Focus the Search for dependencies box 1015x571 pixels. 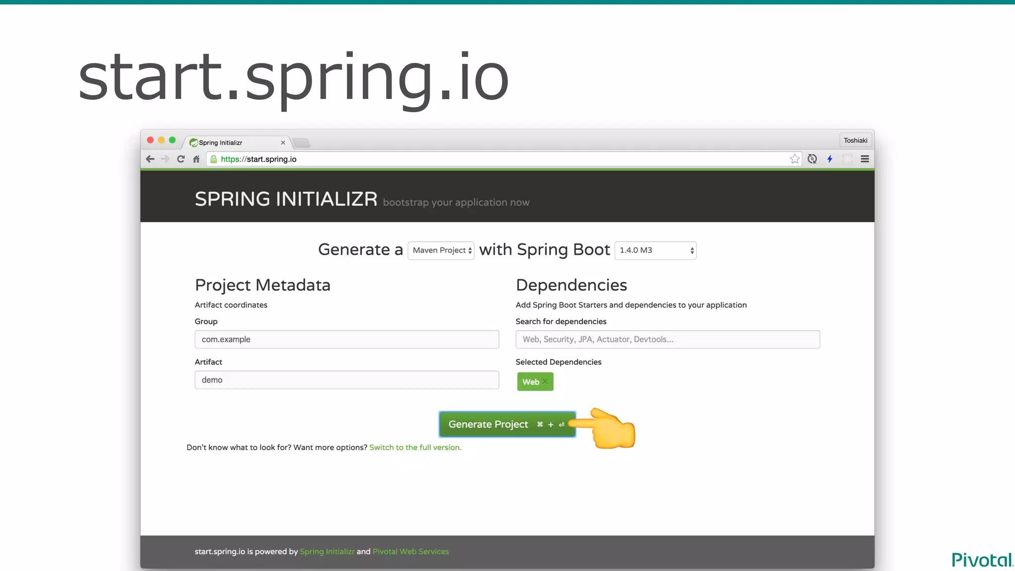[668, 340]
